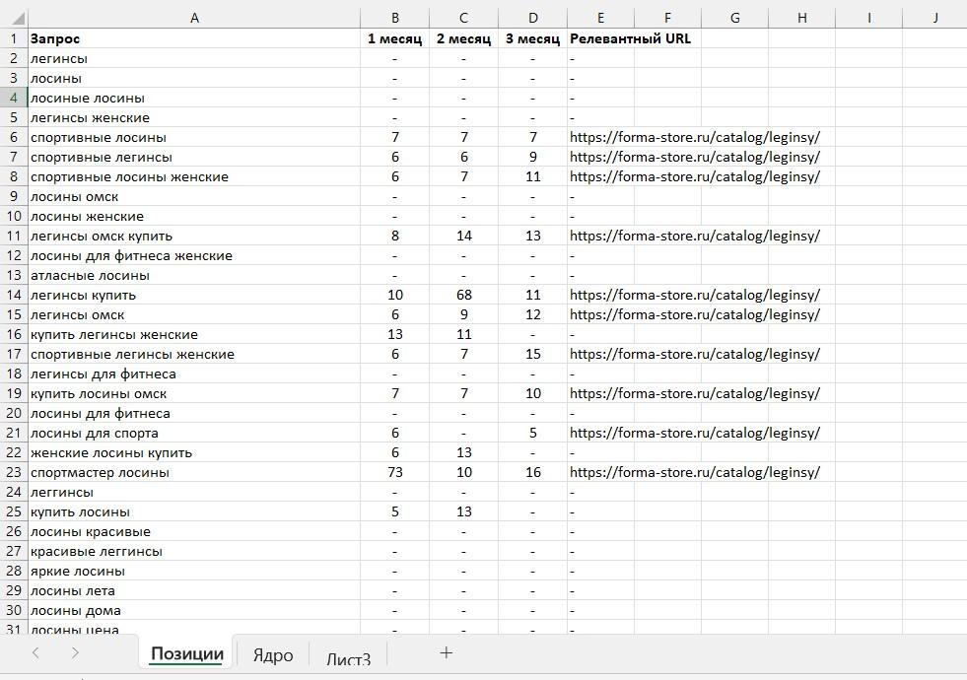Click the cell reading лосины дома

click(194, 610)
